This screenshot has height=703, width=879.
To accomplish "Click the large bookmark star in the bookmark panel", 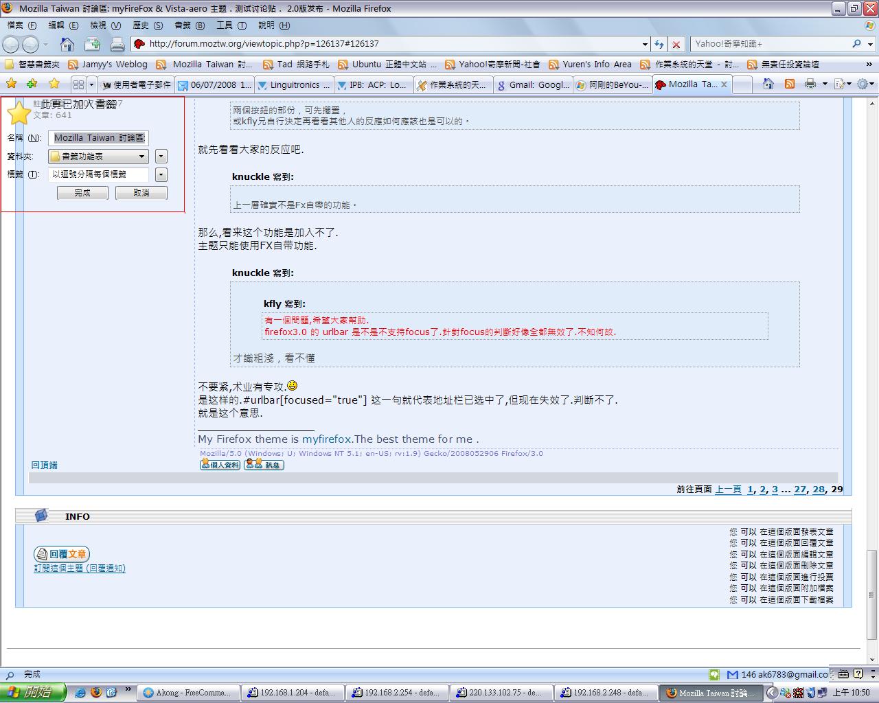I will [x=19, y=112].
